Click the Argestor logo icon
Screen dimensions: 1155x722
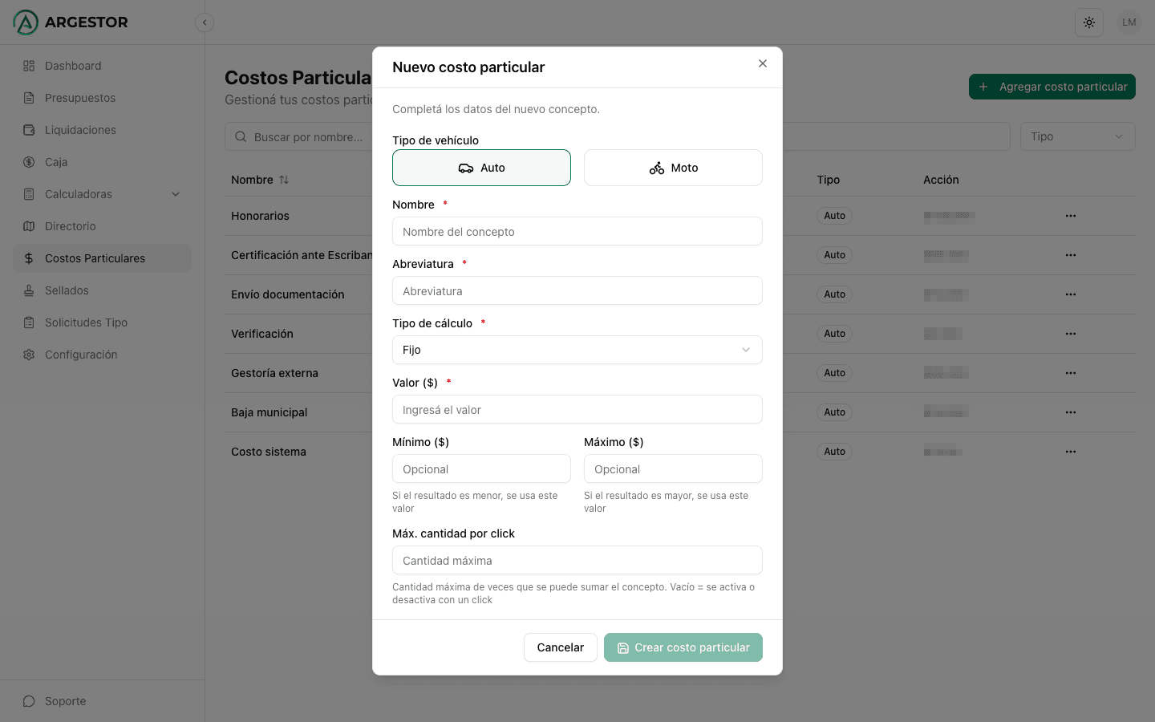pos(26,22)
